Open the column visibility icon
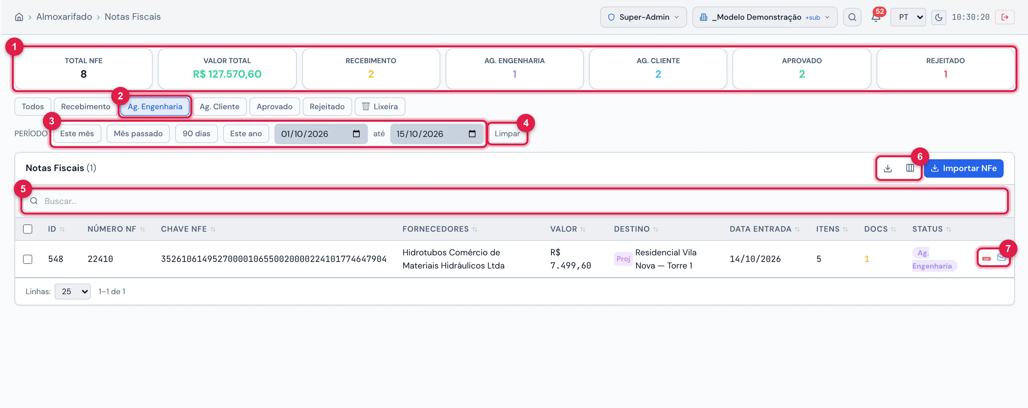Image resolution: width=1028 pixels, height=408 pixels. 910,168
